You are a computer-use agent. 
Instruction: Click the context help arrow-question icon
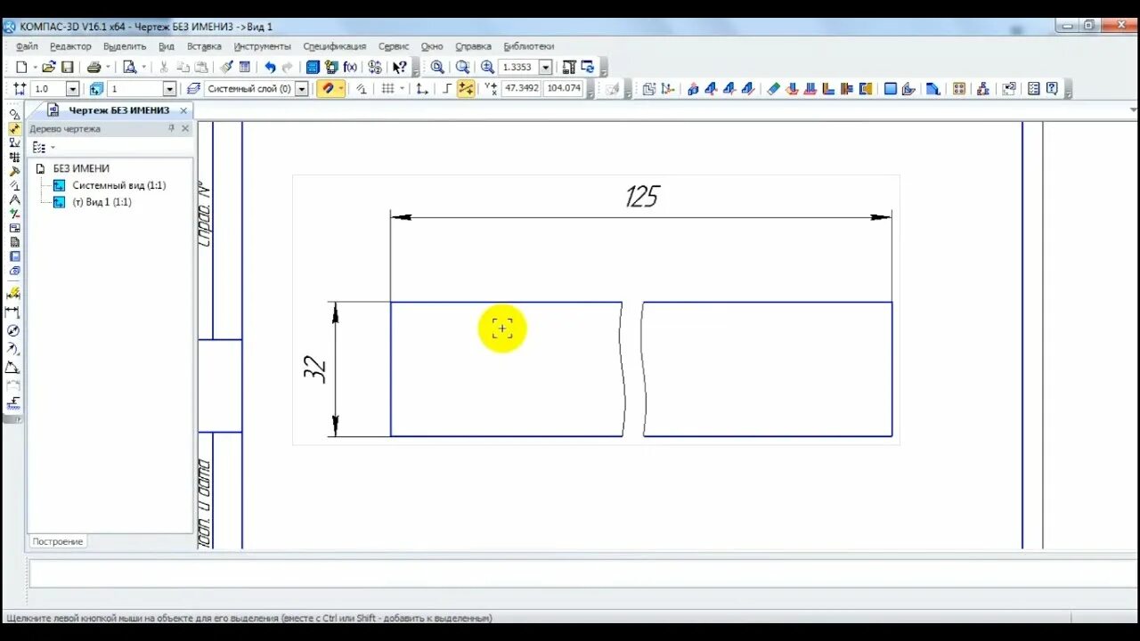click(x=400, y=67)
